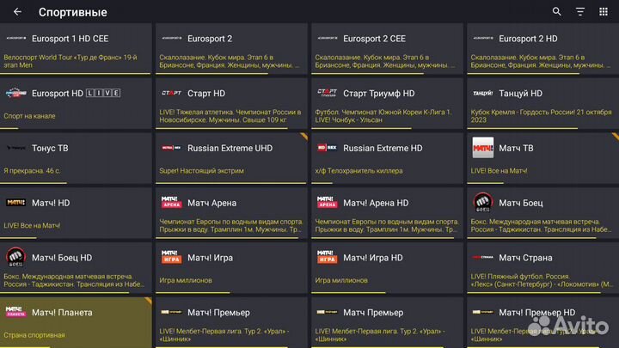The image size is (619, 348).
Task: Click 'х/ф Телохранитель киллера' program text
Action: click(x=359, y=171)
